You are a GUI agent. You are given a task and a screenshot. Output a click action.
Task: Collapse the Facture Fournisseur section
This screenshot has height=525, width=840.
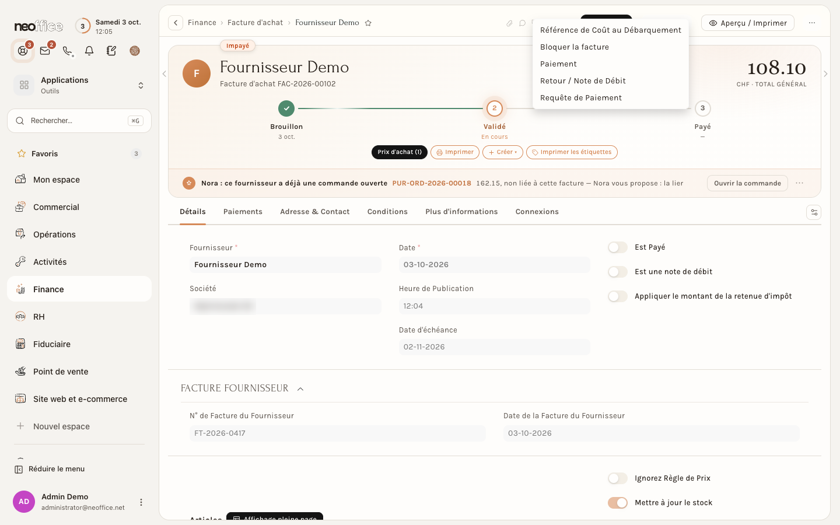coord(300,389)
